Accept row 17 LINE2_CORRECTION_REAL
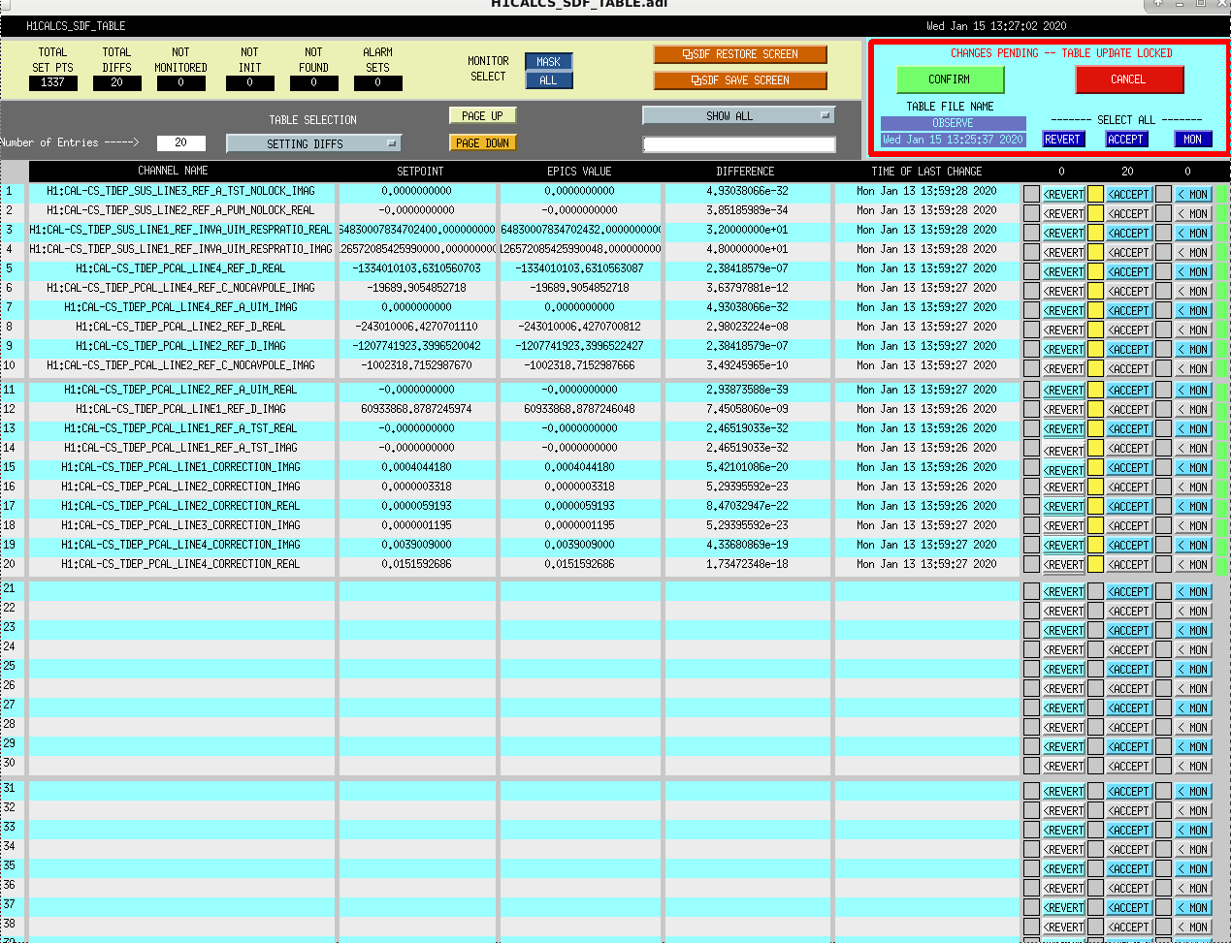The height and width of the screenshot is (943, 1231). tap(1129, 506)
